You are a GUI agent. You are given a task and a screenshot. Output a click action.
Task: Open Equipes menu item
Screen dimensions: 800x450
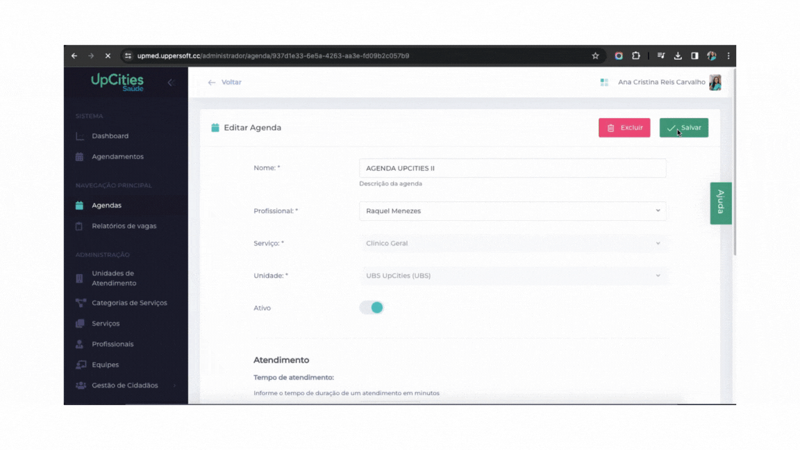[x=105, y=365]
